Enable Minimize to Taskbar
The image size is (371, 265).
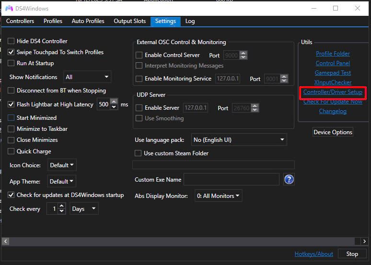pyautogui.click(x=11, y=129)
